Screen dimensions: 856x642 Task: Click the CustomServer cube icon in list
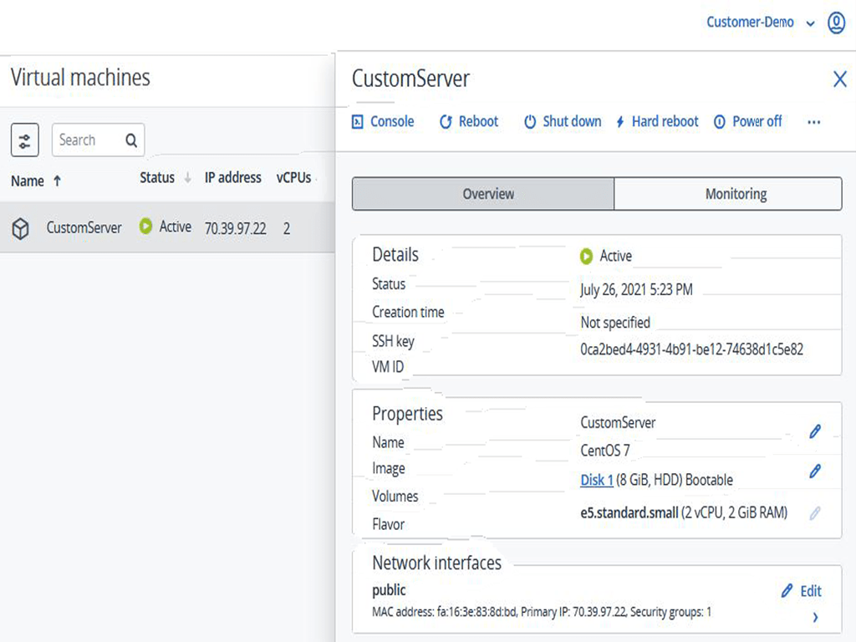click(21, 228)
